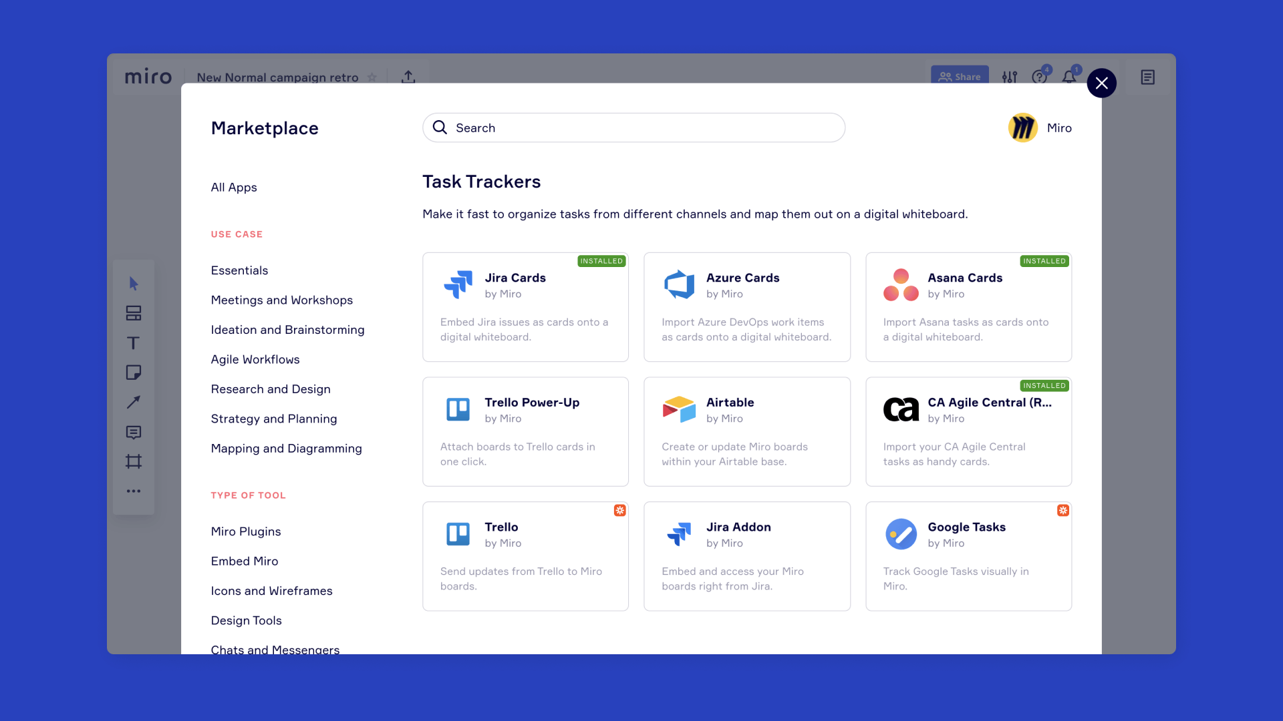Expand the Chats and Messengers category
Viewport: 1283px width, 721px height.
point(274,650)
